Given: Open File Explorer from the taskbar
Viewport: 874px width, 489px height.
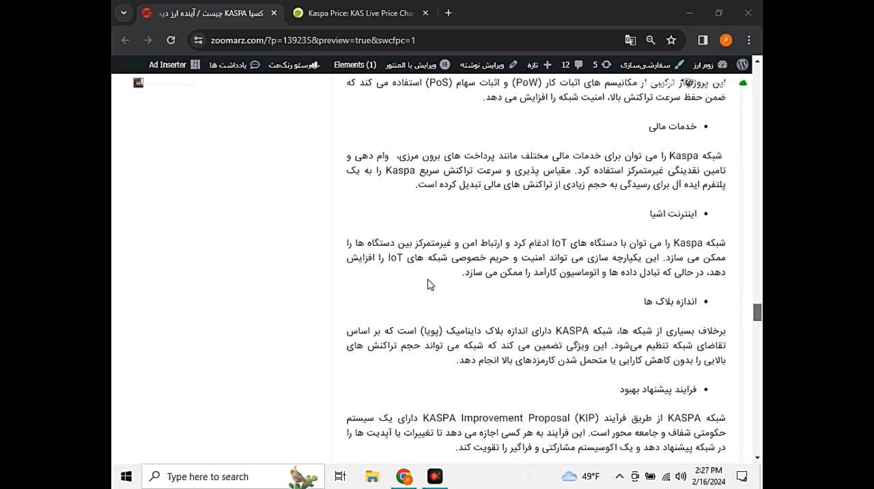Looking at the screenshot, I should coord(372,476).
